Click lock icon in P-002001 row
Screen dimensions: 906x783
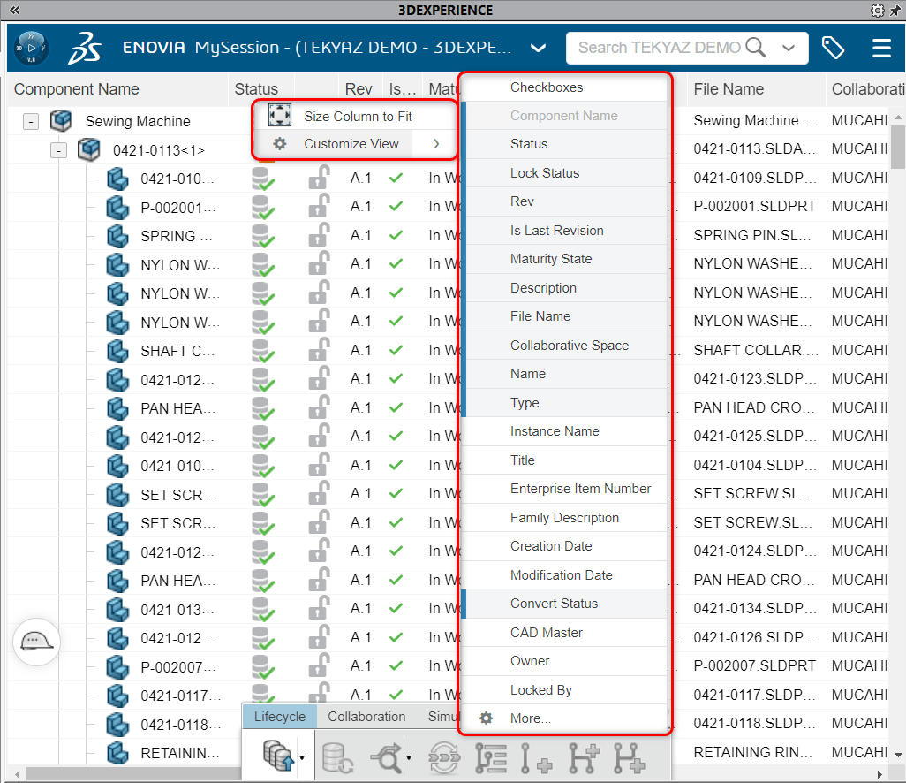tap(319, 205)
